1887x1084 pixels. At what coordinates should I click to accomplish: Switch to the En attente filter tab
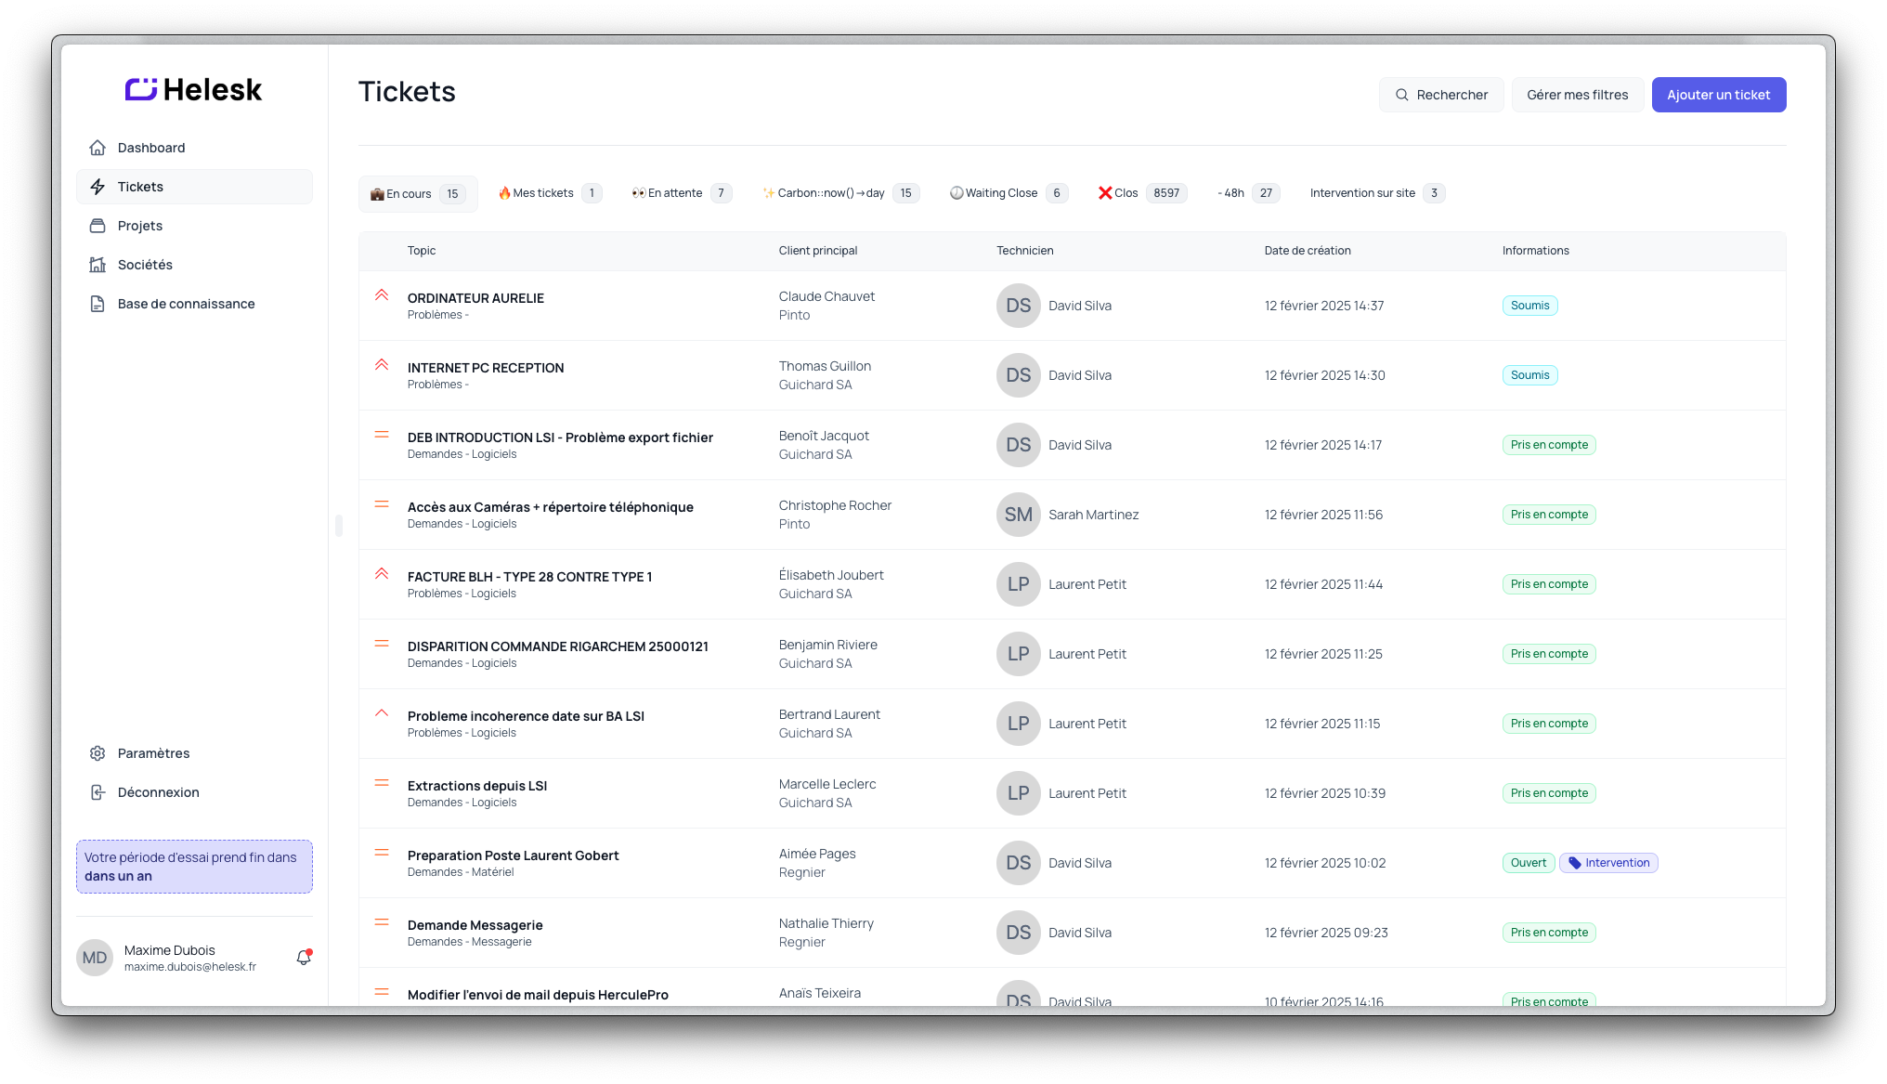click(x=681, y=193)
